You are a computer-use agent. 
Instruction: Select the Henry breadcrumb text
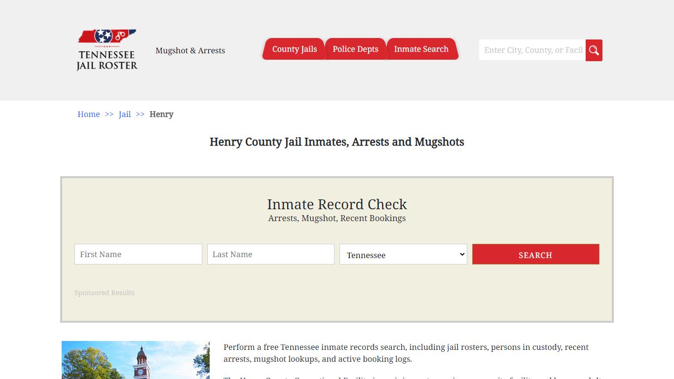pyautogui.click(x=161, y=114)
